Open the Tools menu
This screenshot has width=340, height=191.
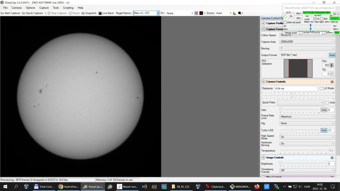click(56, 8)
